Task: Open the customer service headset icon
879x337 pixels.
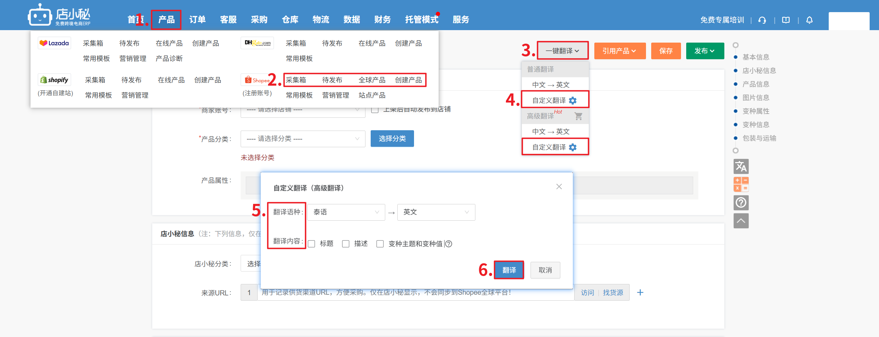Action: [762, 20]
